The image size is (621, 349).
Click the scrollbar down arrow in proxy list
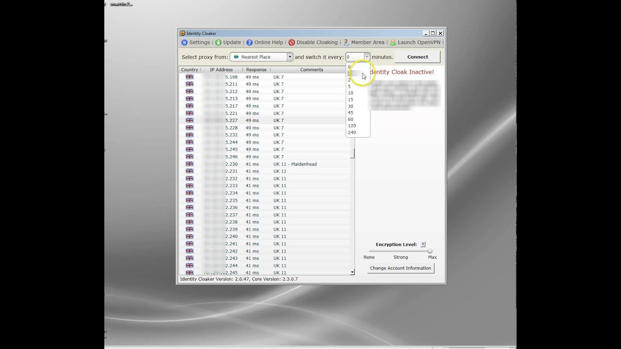coord(352,272)
